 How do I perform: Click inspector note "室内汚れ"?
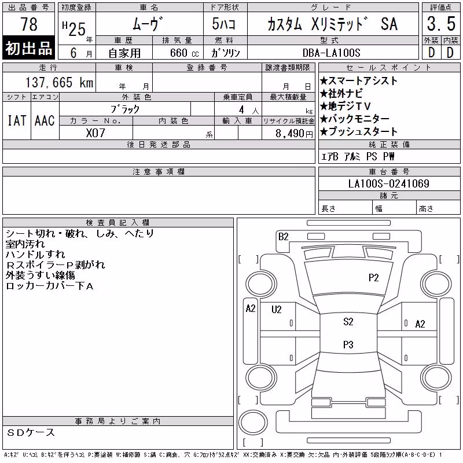point(25,244)
